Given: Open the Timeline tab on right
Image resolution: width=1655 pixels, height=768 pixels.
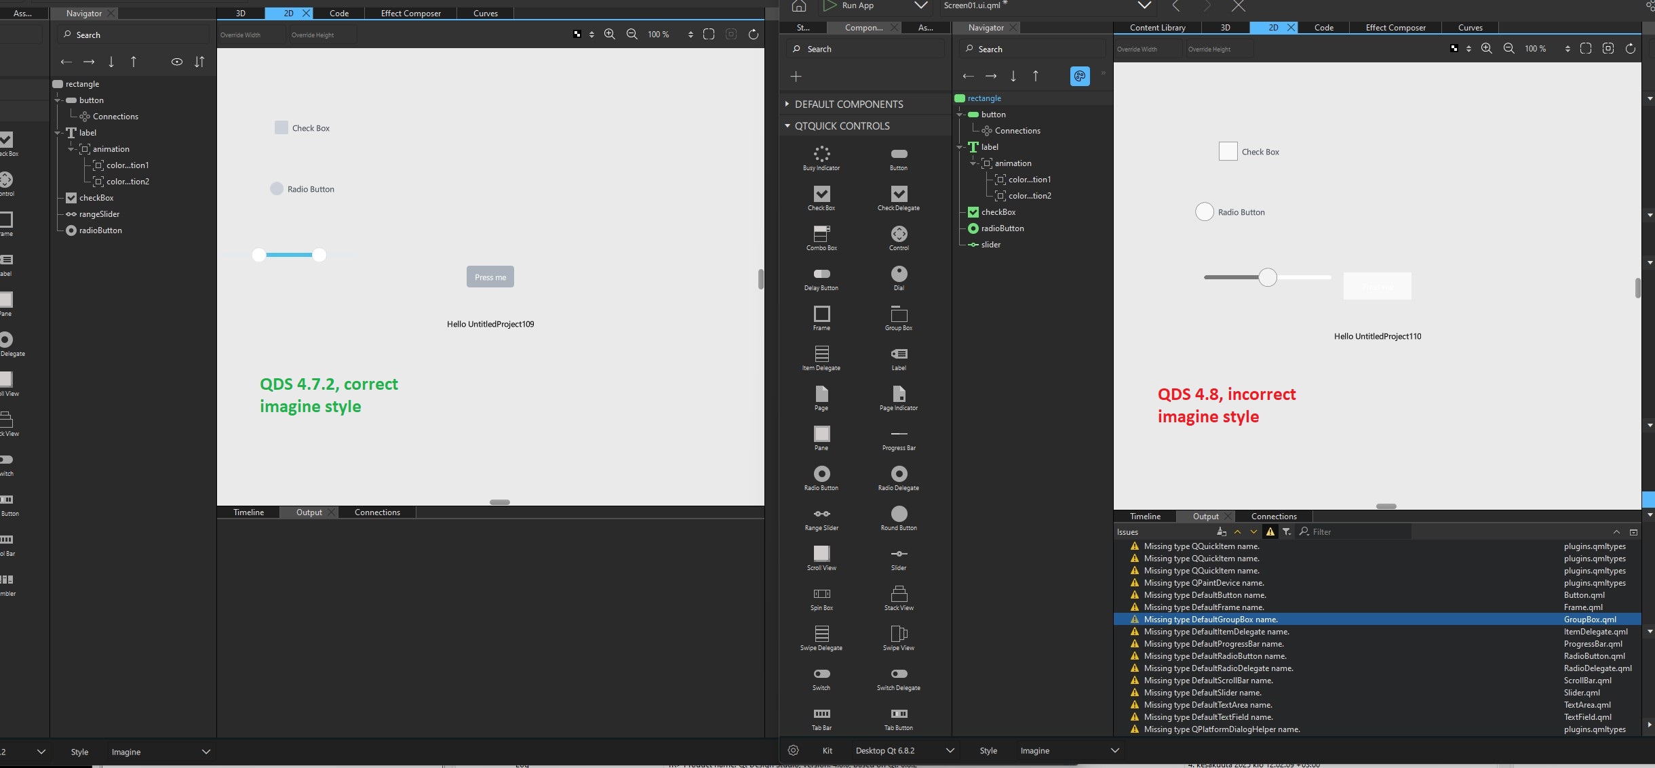Looking at the screenshot, I should pos(1145,516).
